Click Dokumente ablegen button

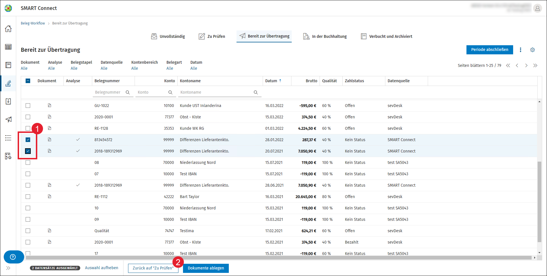206,268
